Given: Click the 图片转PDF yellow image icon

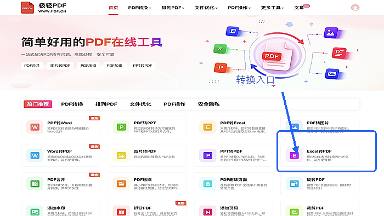Looking at the screenshot, I should [121, 155].
